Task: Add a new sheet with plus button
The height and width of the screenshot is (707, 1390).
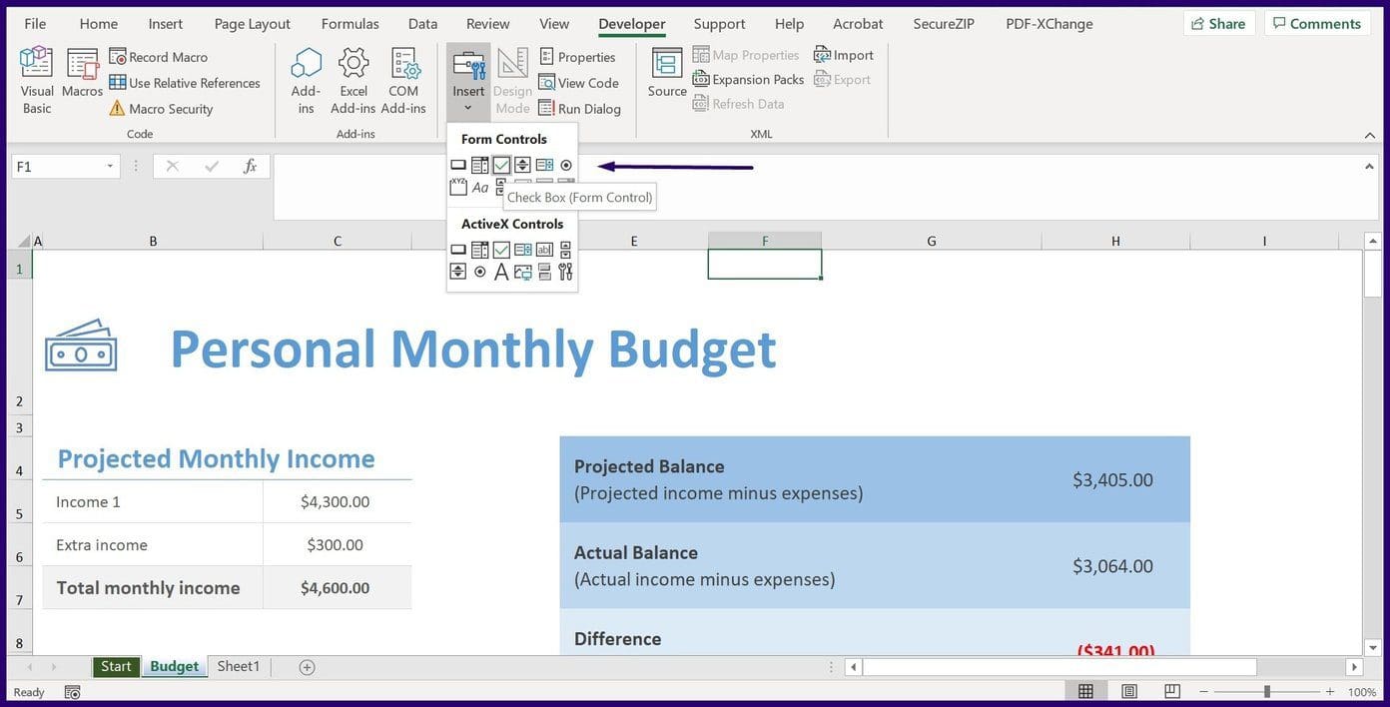Action: click(x=307, y=667)
